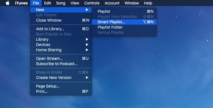
Task: Create a new Playlist
Action: 124,12
